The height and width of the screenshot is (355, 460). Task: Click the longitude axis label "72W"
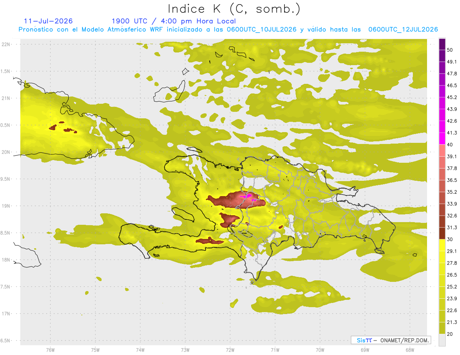tap(230, 350)
